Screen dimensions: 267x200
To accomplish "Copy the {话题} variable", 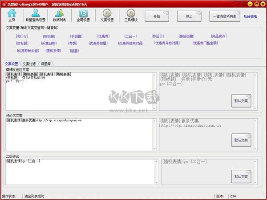I will [74, 51].
